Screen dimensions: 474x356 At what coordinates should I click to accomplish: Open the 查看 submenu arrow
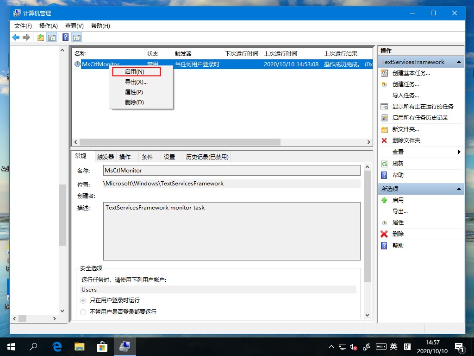pos(459,152)
